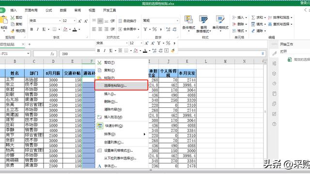Toggle Italic in the ribbon font group
This screenshot has height=174, width=310.
click(x=38, y=29)
